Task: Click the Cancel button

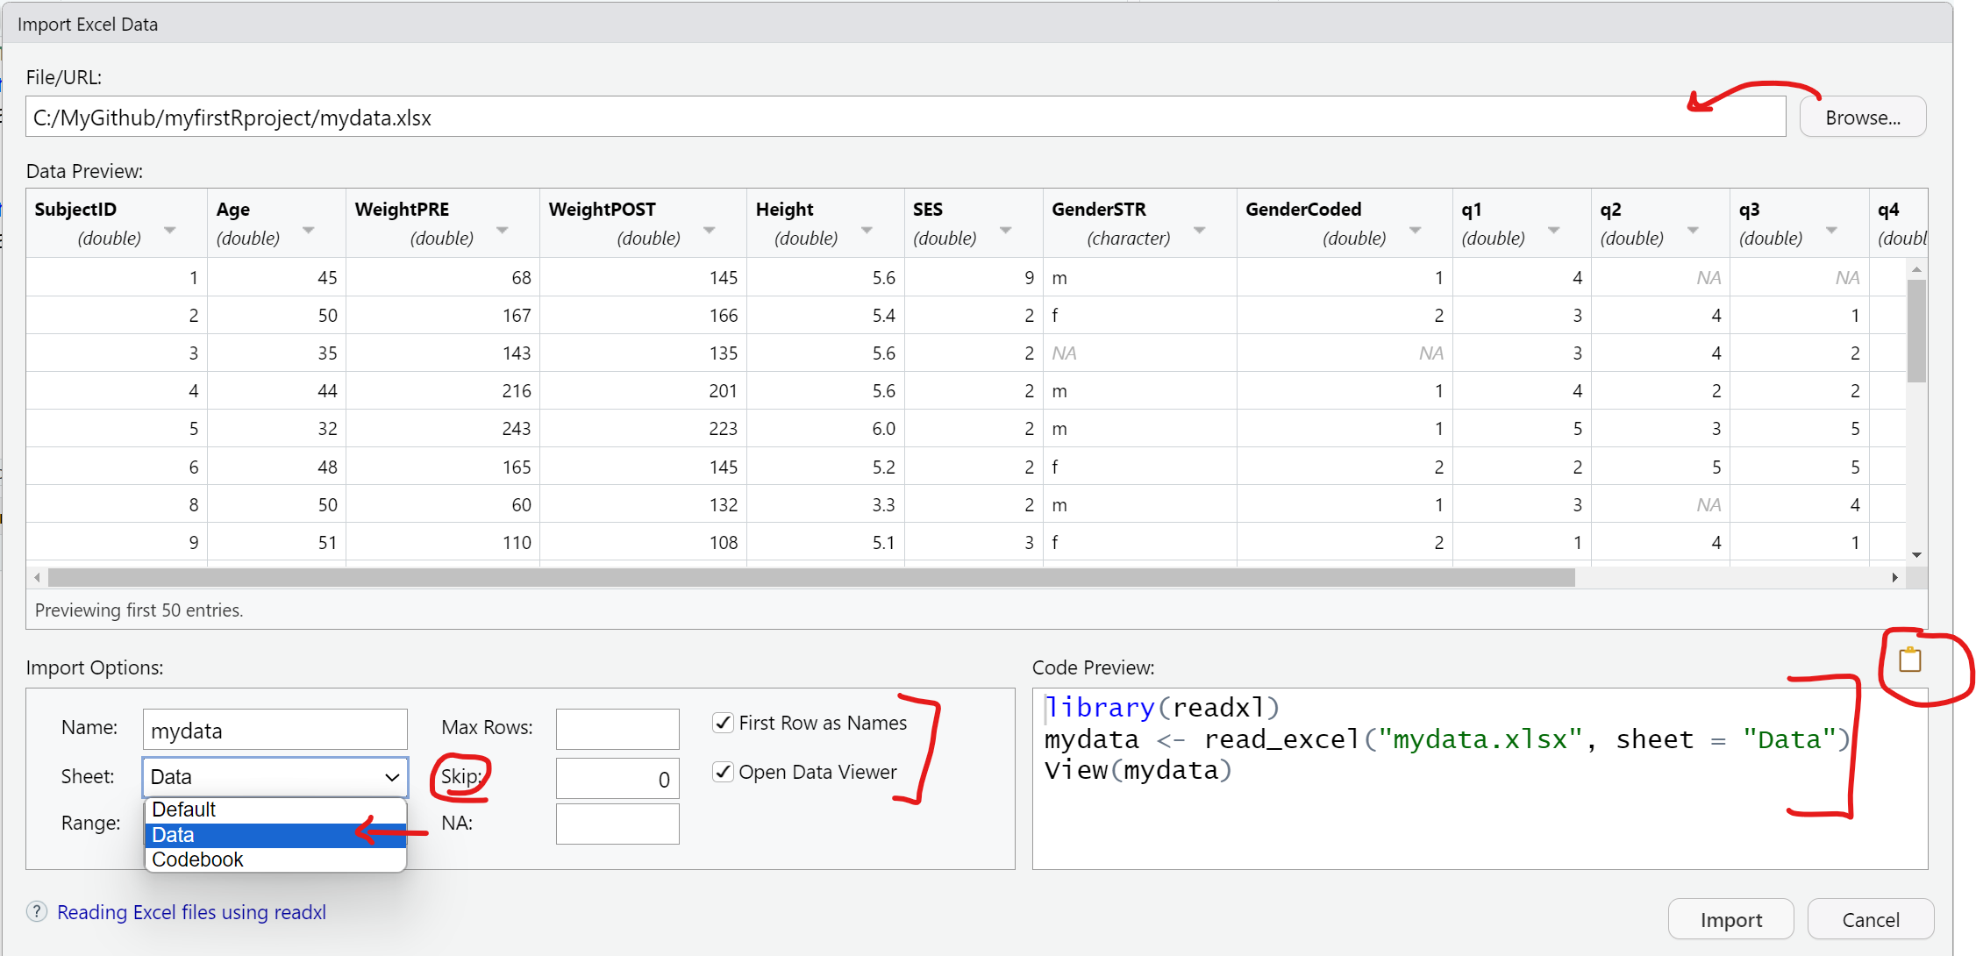Action: [x=1870, y=919]
